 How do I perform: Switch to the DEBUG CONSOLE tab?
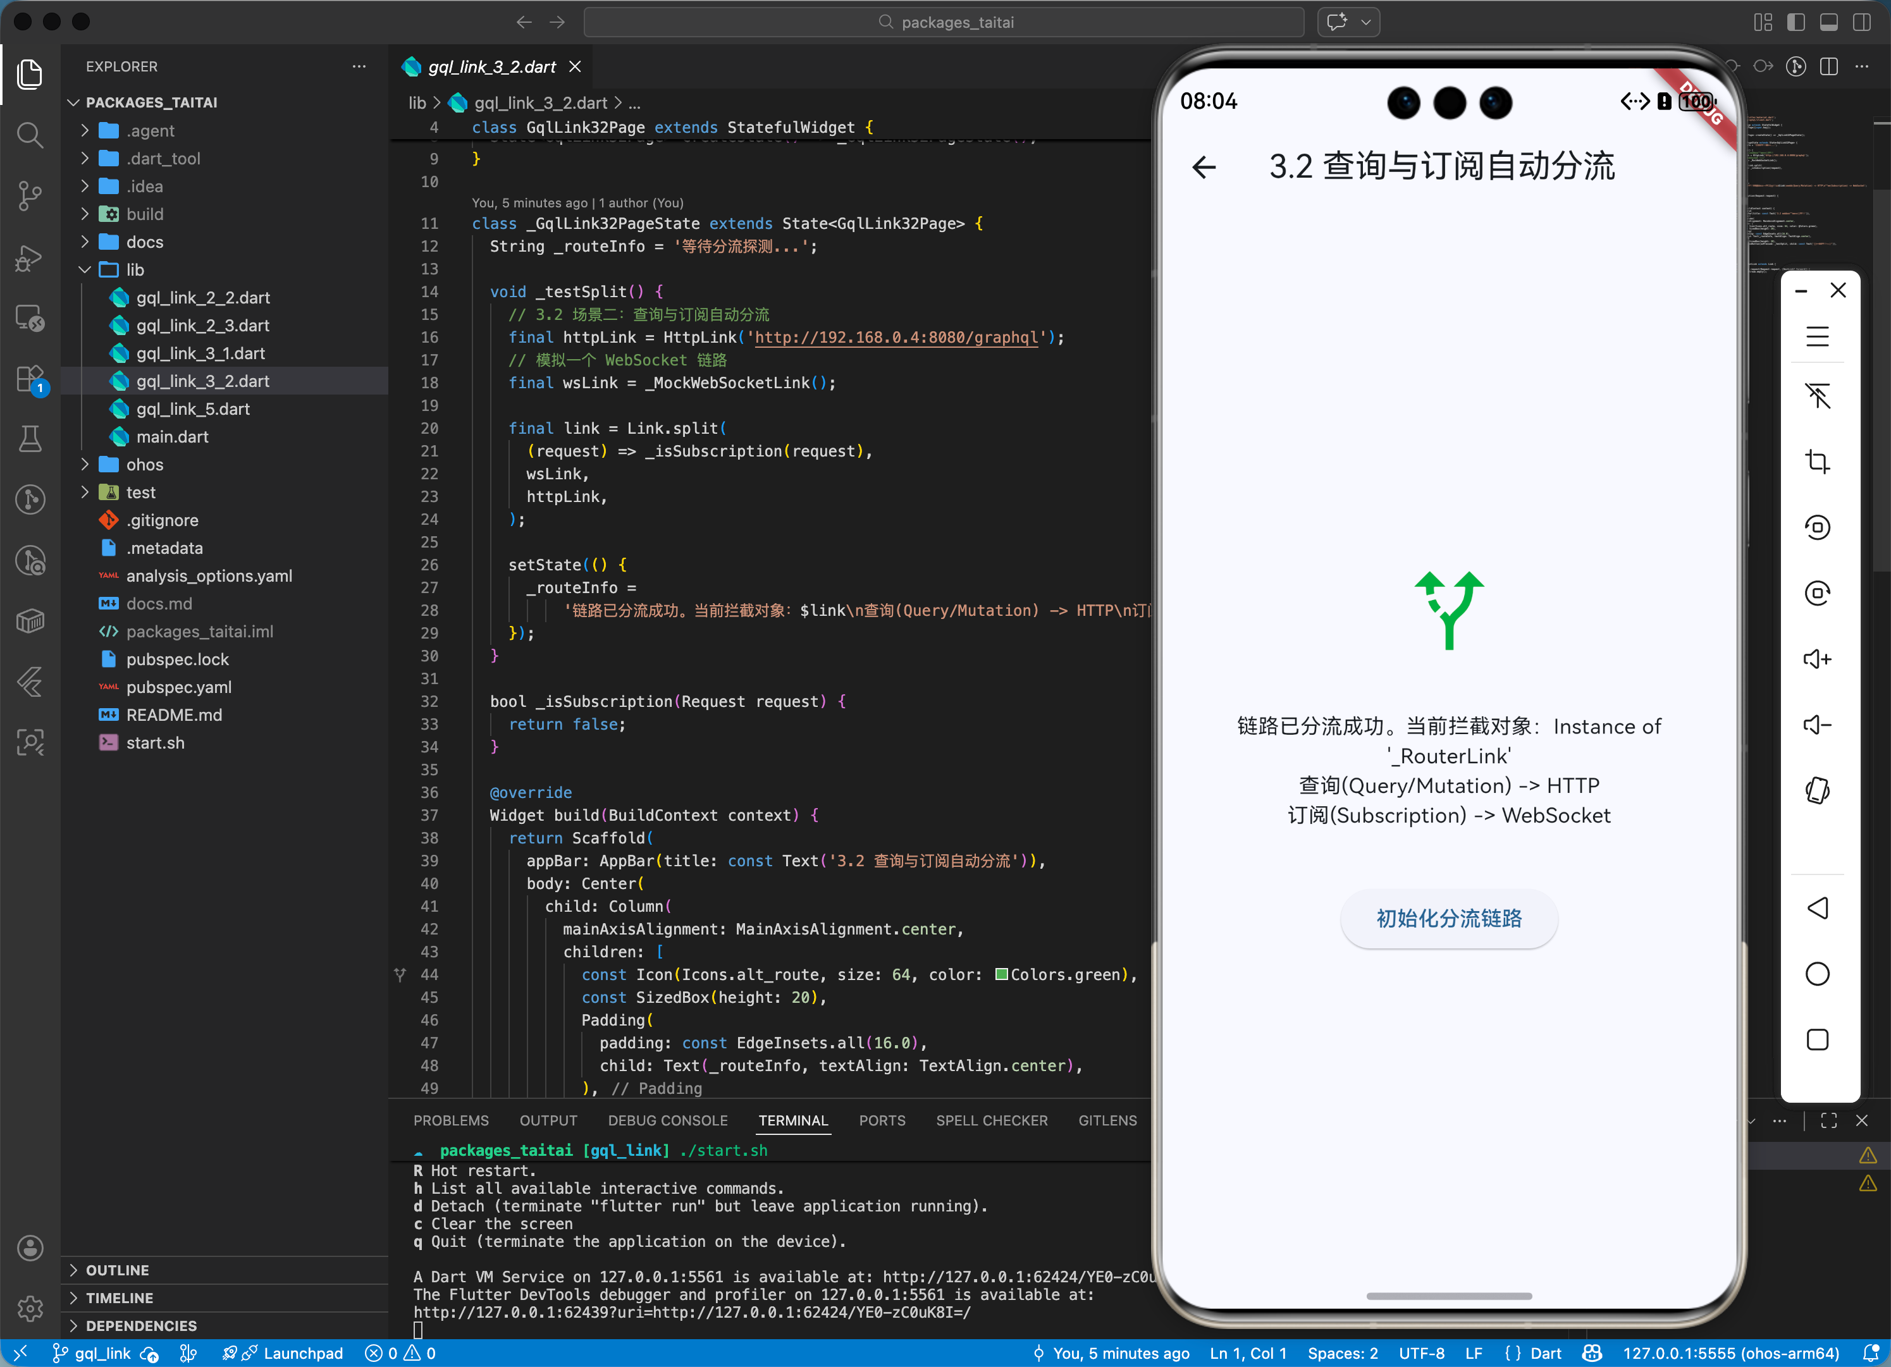pos(667,1120)
